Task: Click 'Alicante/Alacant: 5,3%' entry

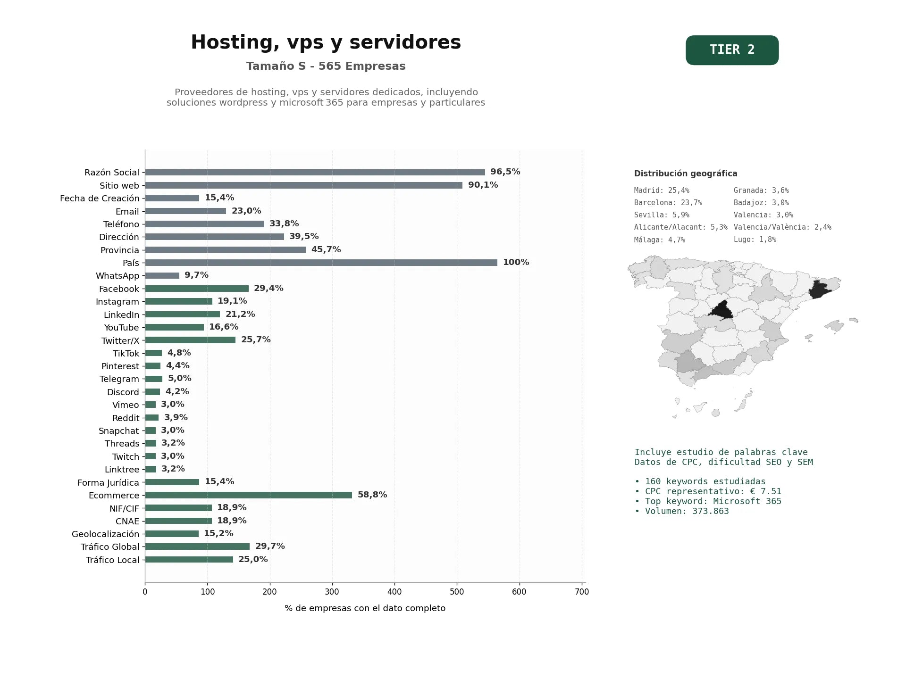Action: [x=681, y=227]
